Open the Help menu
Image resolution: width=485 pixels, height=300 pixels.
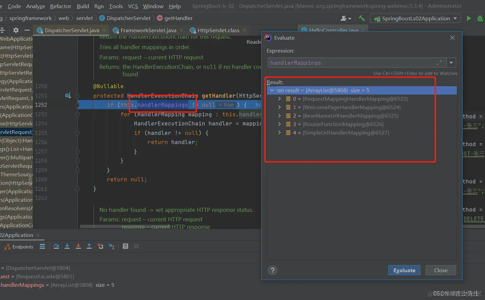tap(175, 6)
